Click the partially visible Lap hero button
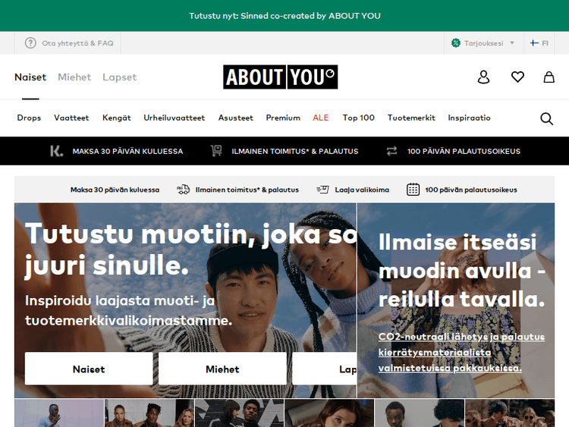569x427 pixels. 325,369
